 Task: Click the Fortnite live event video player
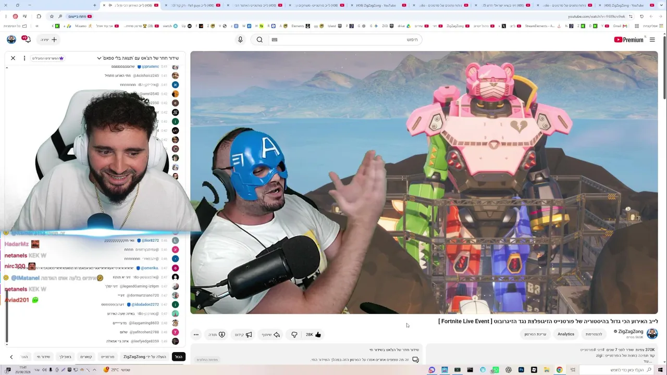click(424, 182)
